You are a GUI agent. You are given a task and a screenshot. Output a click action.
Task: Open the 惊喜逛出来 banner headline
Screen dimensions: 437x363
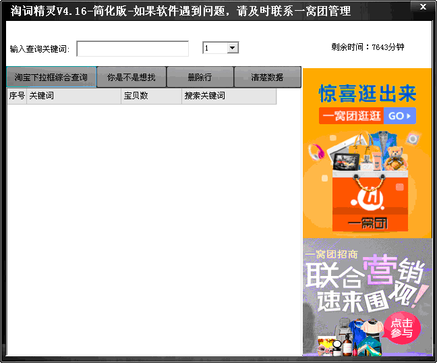click(367, 92)
